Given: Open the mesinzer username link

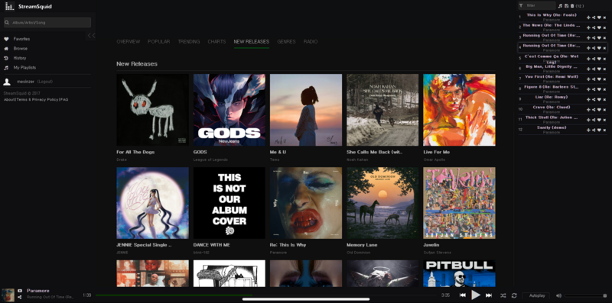Looking at the screenshot, I should [25, 82].
